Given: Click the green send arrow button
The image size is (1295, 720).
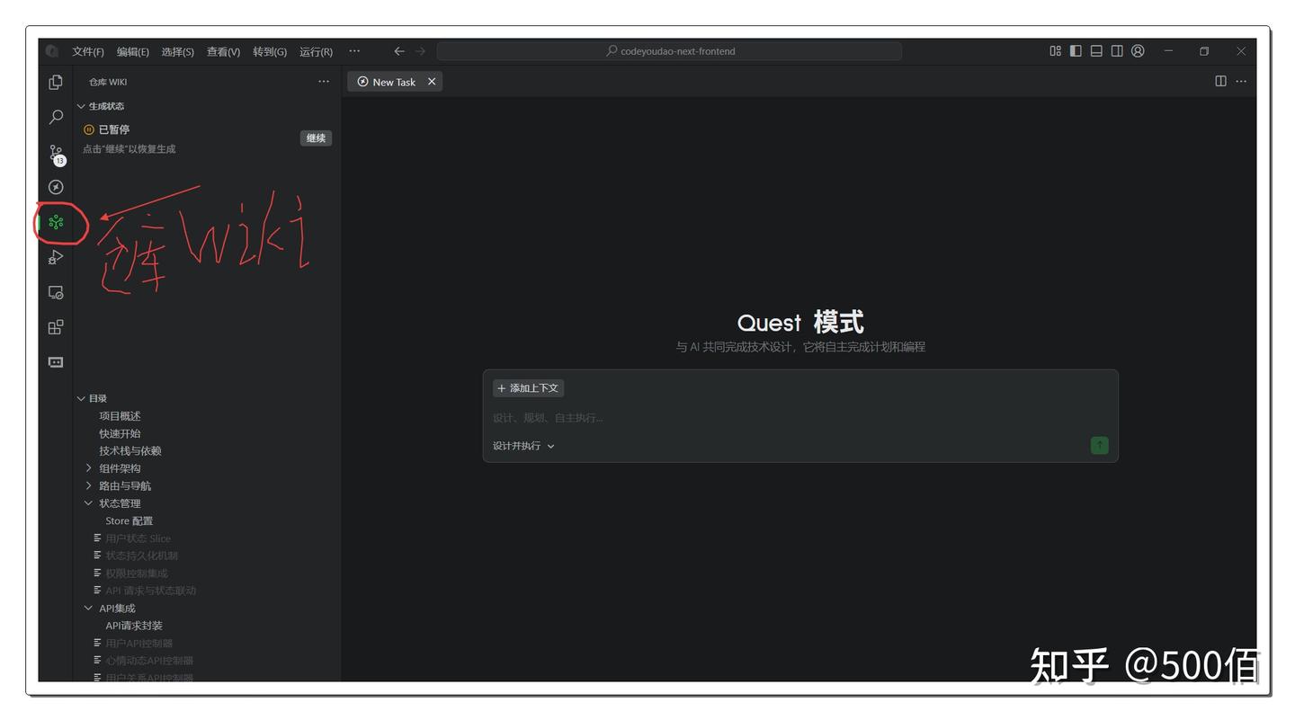Looking at the screenshot, I should [x=1099, y=445].
